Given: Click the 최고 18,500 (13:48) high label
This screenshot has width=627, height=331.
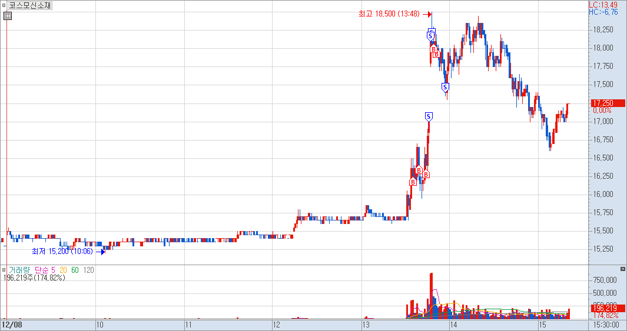Looking at the screenshot, I should coord(389,14).
